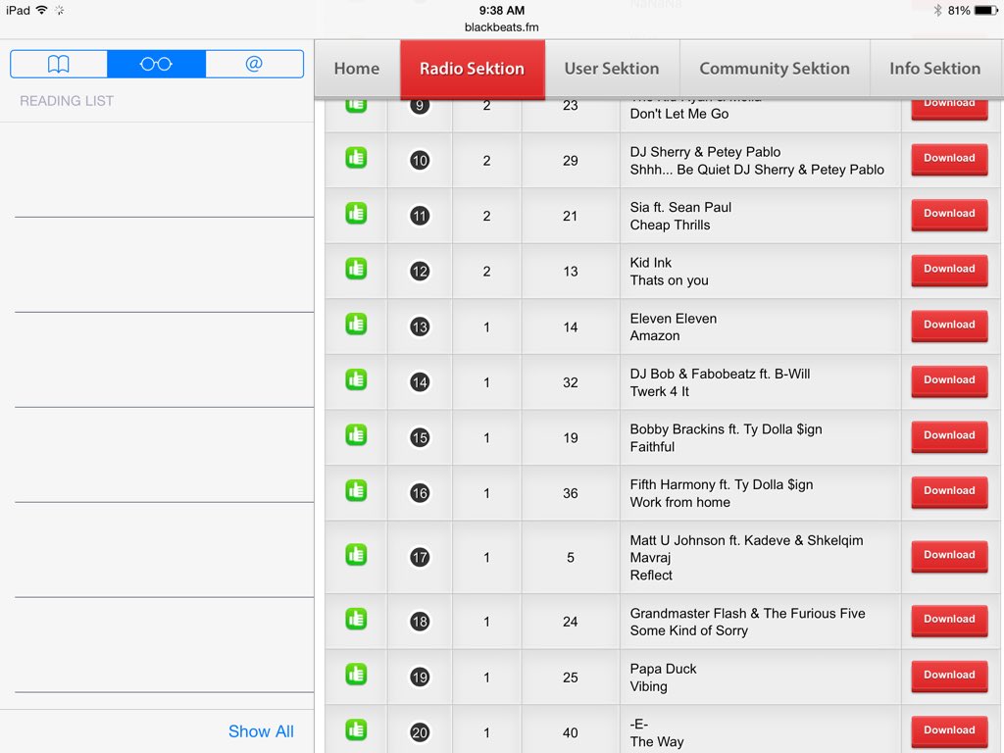The width and height of the screenshot is (1004, 753).
Task: Select the Don't Let Me Go title
Action: [678, 114]
